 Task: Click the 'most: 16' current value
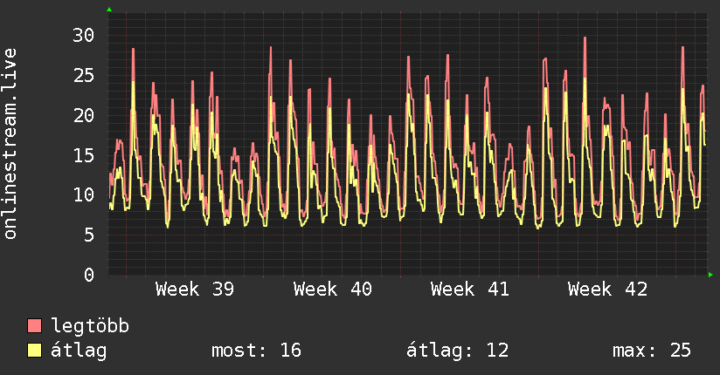256,351
